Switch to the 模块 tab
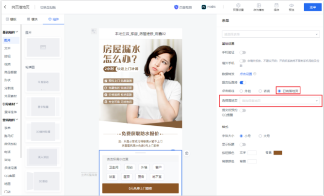Screen dimensions: 324x196 [32, 19]
